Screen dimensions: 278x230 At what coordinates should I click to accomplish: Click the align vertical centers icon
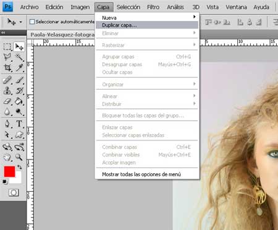point(217,22)
